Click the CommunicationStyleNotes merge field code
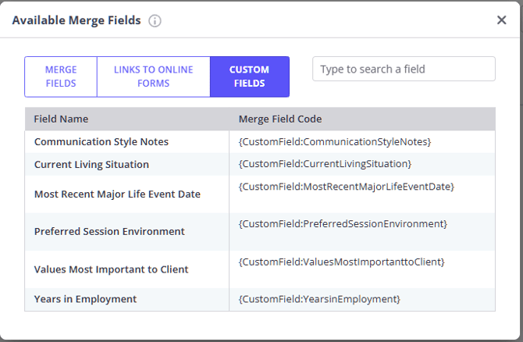The image size is (523, 342). click(335, 141)
